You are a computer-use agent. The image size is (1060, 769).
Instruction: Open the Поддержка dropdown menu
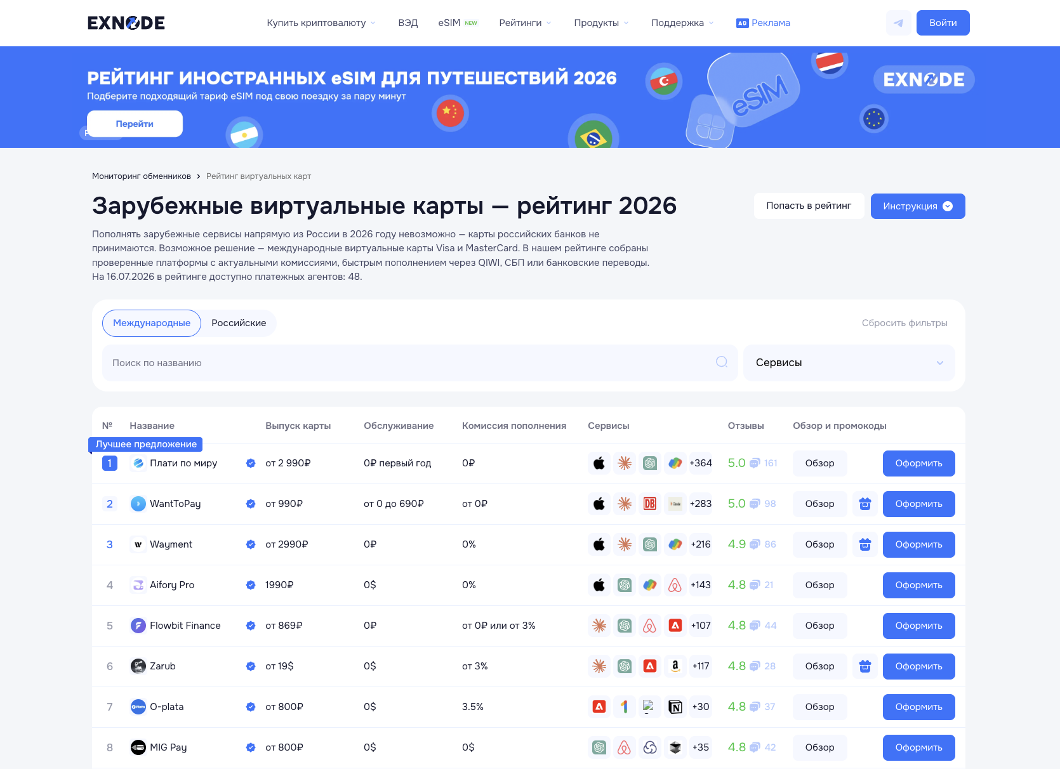click(x=682, y=23)
